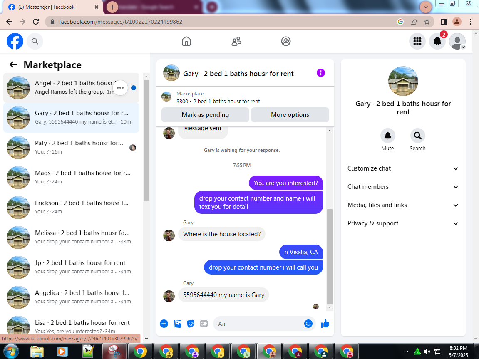Click the large house photo in right panel
Image resolution: width=479 pixels, height=359 pixels.
coord(403,81)
